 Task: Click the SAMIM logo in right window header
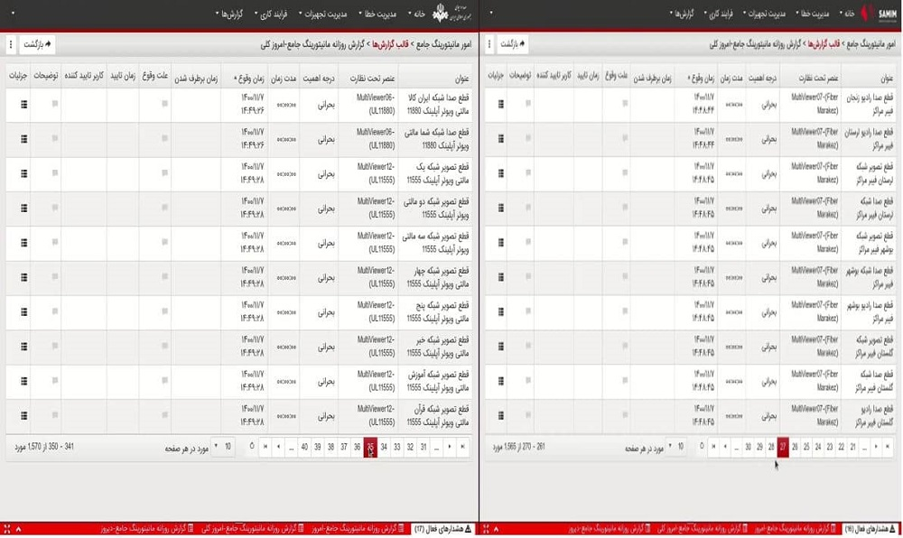click(880, 14)
